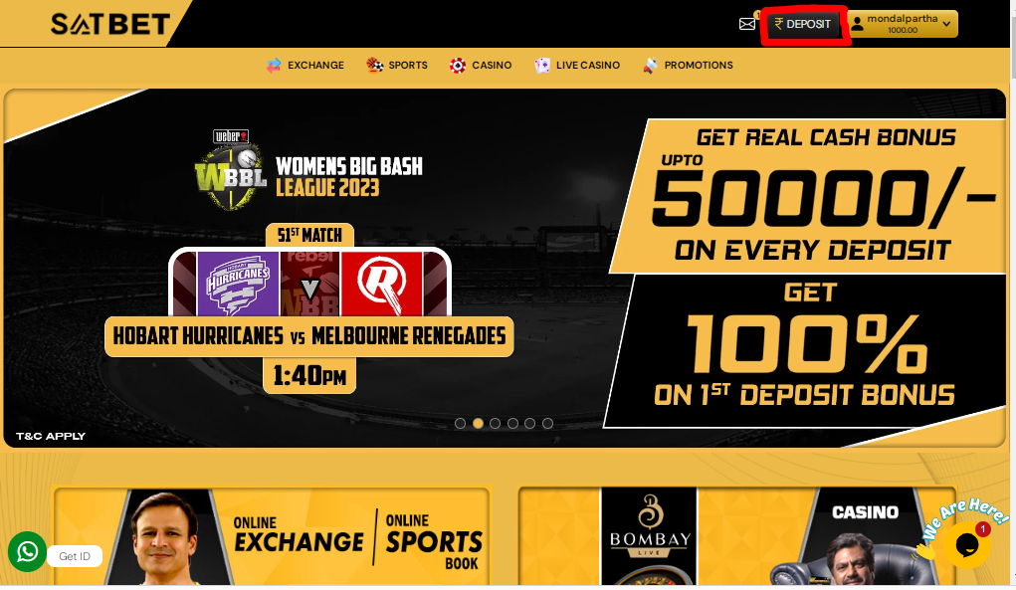Go to the Casino navigation item

[481, 66]
